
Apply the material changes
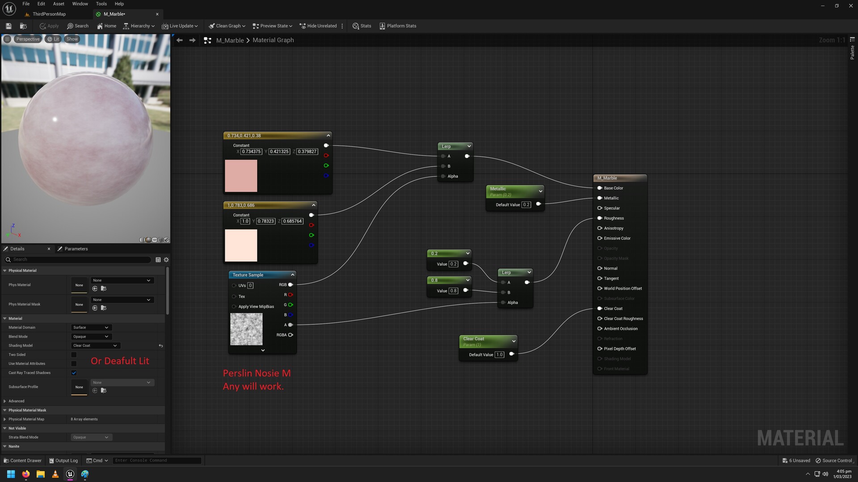pyautogui.click(x=49, y=25)
